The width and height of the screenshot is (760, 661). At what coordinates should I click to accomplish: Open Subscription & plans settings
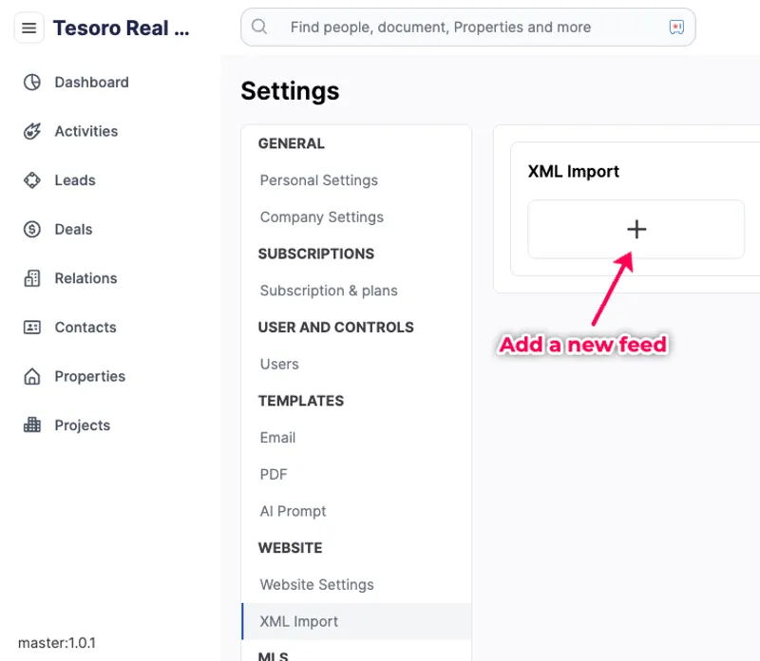[329, 291]
